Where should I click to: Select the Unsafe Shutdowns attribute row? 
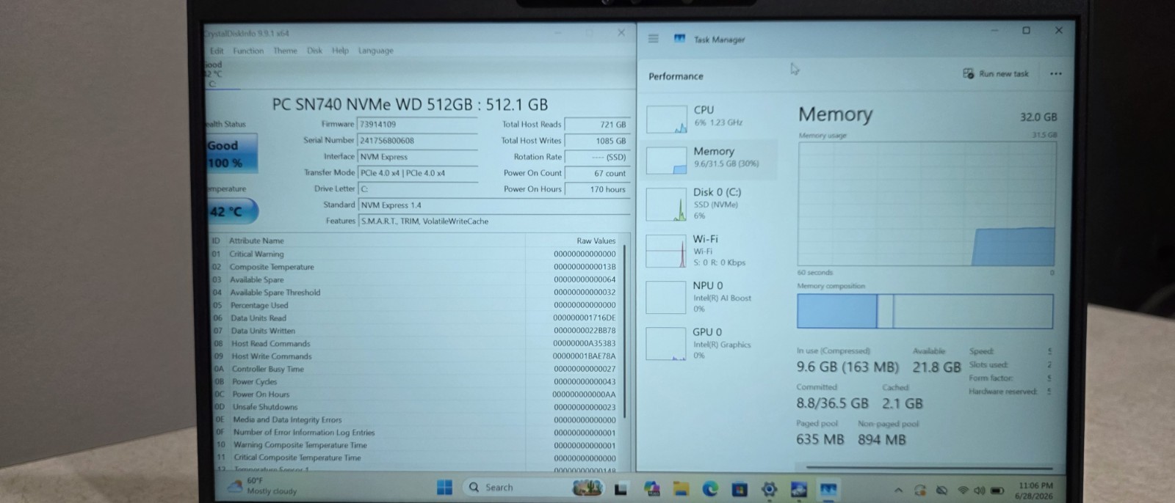pos(415,407)
